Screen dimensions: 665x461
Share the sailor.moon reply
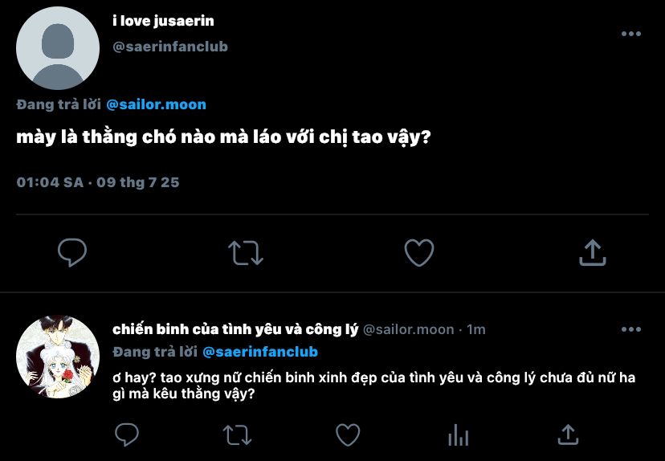pyautogui.click(x=569, y=434)
